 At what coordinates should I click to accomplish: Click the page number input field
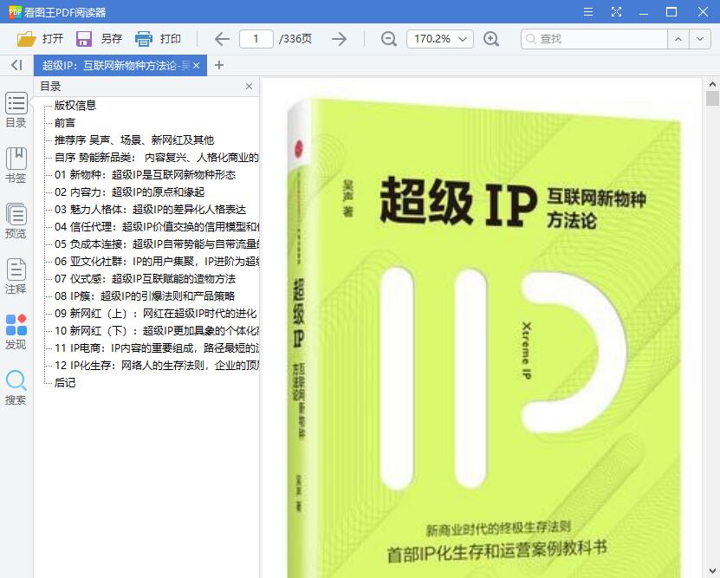coord(256,39)
